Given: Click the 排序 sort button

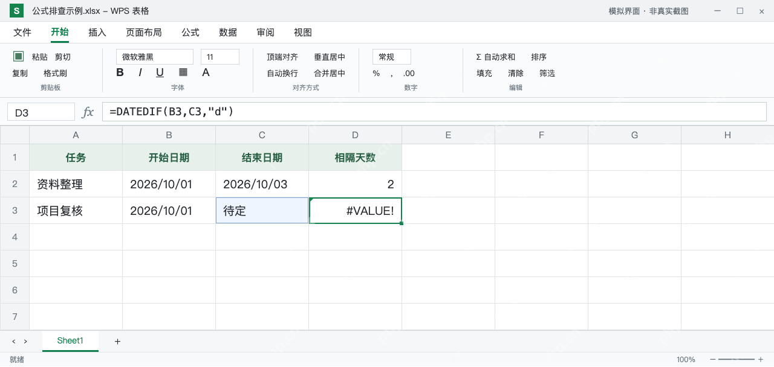Looking at the screenshot, I should pyautogui.click(x=539, y=57).
